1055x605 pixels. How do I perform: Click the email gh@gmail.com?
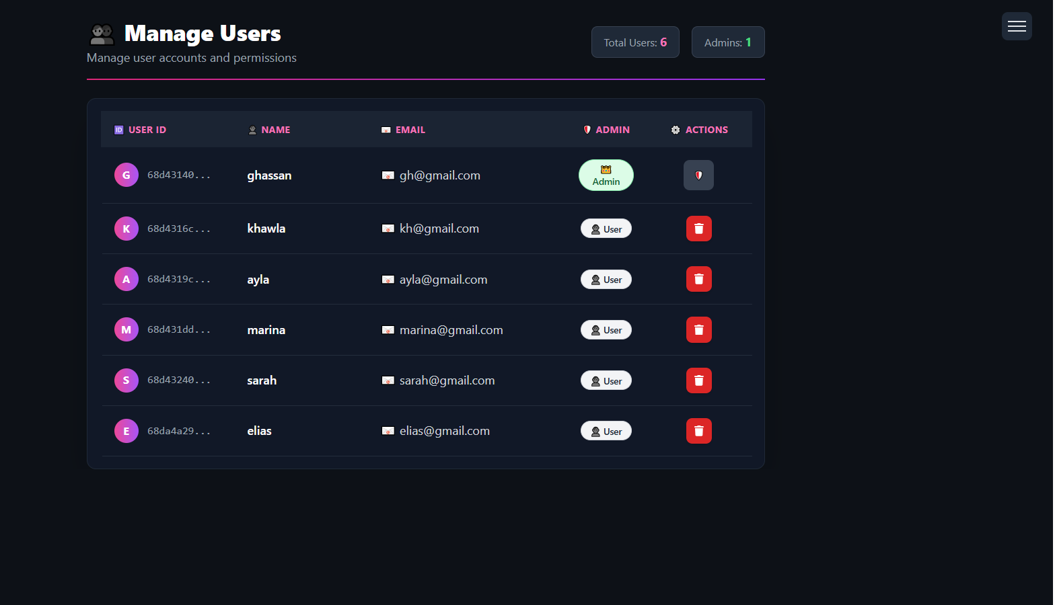[440, 175]
